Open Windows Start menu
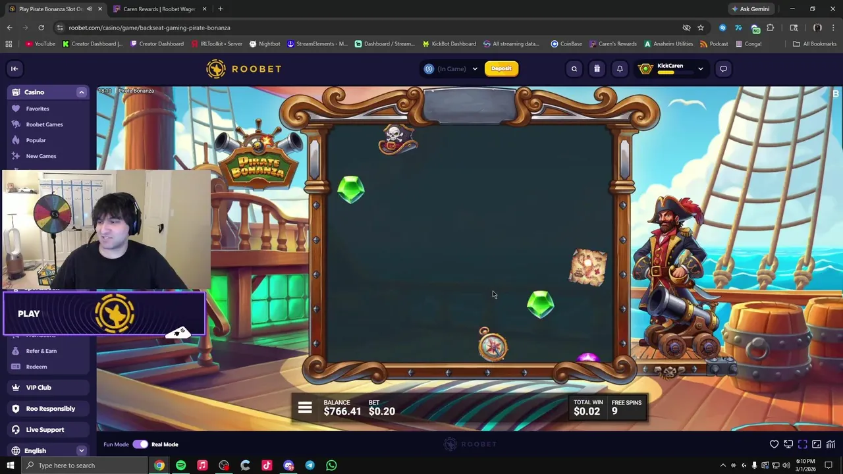 click(x=10, y=465)
